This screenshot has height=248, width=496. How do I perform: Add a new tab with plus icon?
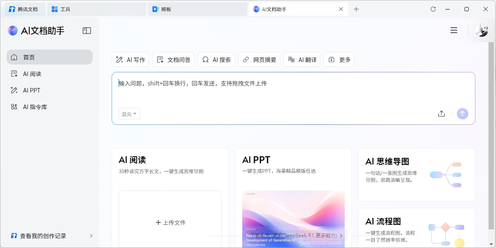point(356,9)
